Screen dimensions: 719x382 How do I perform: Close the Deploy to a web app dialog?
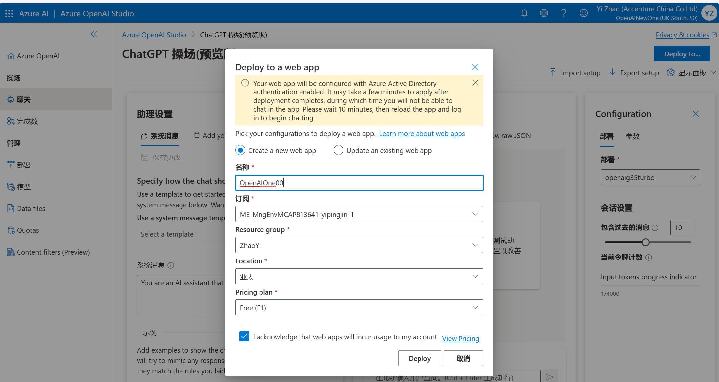click(475, 67)
